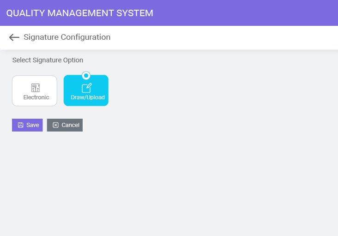Select the Draw/Upload signature option card
The height and width of the screenshot is (236, 338).
click(86, 91)
